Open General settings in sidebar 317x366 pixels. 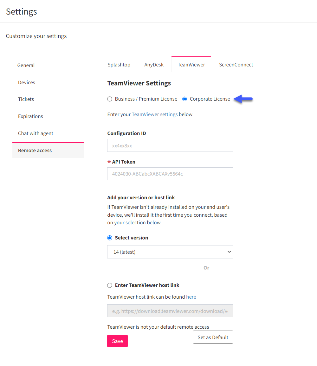click(26, 65)
